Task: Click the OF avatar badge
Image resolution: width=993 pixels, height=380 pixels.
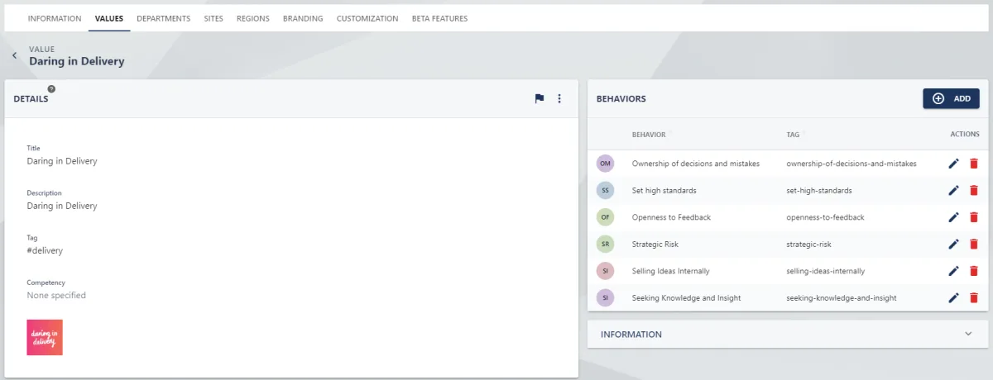Action: (x=605, y=217)
